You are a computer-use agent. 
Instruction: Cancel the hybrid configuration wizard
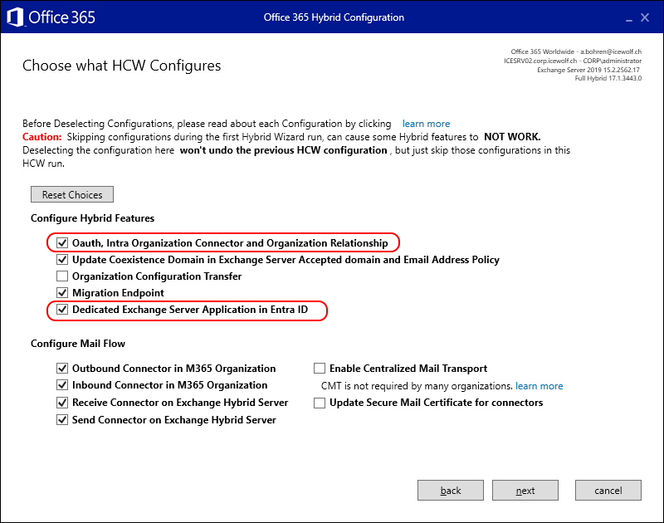pyautogui.click(x=608, y=491)
